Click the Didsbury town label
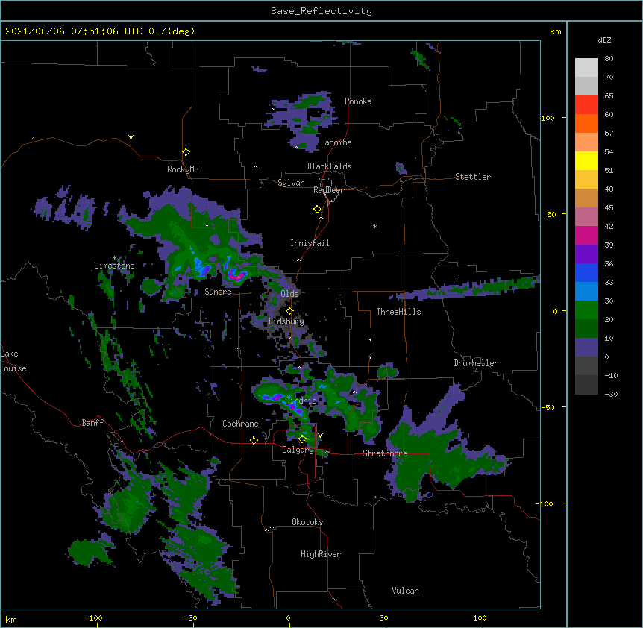 click(x=286, y=321)
